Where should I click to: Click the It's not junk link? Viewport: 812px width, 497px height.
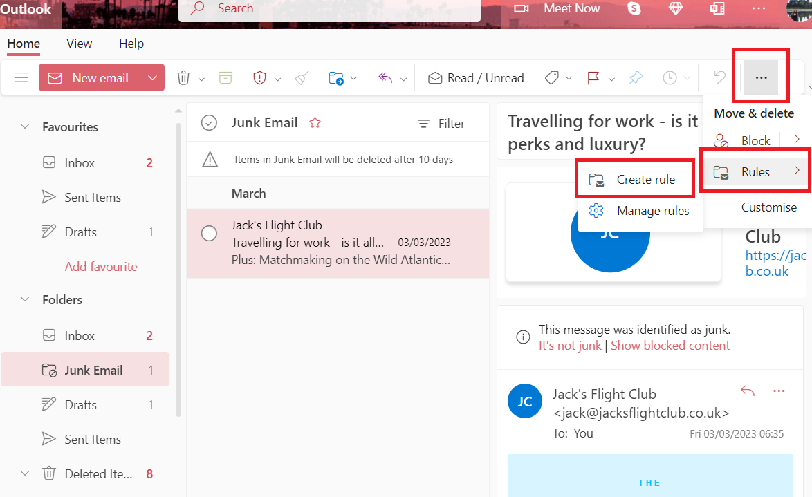(x=570, y=346)
